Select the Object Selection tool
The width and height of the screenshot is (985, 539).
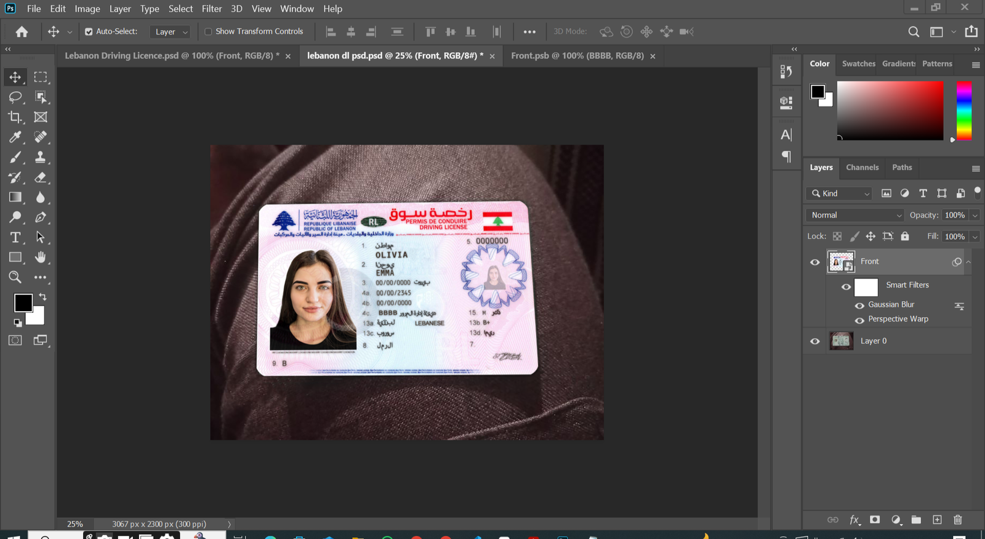point(41,97)
